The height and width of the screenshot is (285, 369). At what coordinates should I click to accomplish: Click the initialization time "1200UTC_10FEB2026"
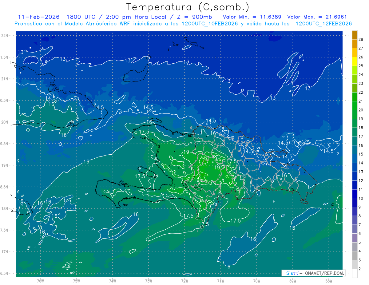pos(210,24)
